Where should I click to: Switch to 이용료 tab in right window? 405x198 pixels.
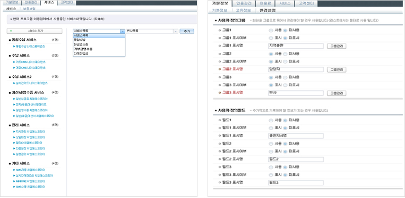(x=265, y=3)
